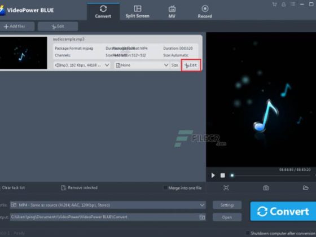Enable Merge into one file checkbox
This screenshot has height=237, width=316.
[165, 188]
